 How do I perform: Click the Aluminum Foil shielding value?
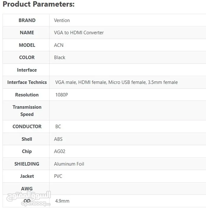(x=69, y=164)
